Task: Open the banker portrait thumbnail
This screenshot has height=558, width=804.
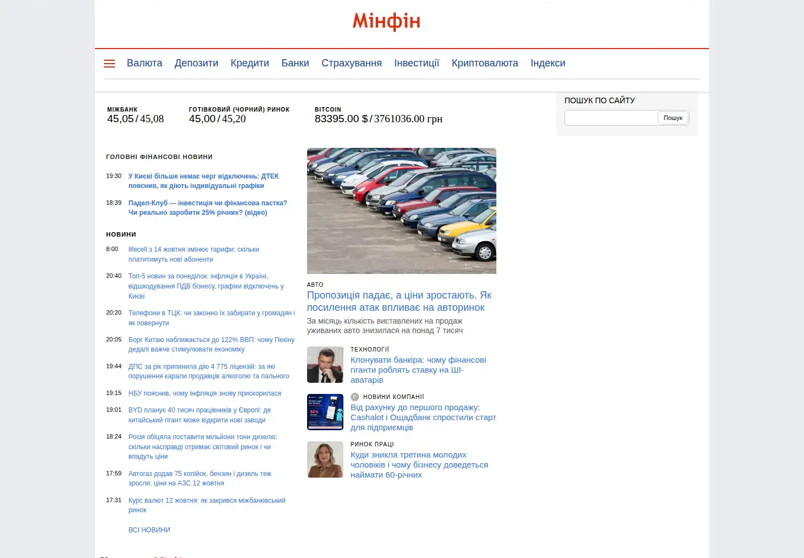Action: click(325, 364)
